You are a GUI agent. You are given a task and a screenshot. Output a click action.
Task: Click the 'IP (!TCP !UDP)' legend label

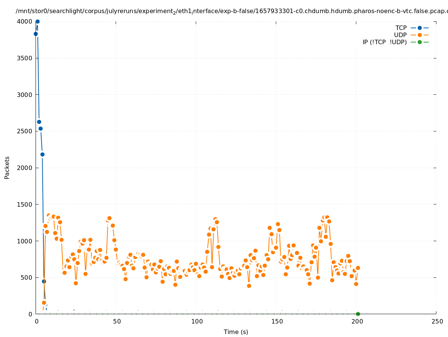pos(384,42)
